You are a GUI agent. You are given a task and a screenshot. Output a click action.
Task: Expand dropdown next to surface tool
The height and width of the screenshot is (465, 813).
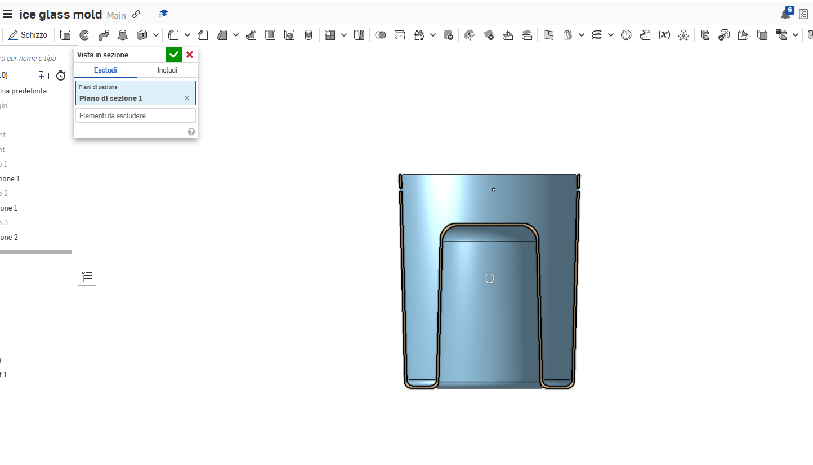point(581,35)
